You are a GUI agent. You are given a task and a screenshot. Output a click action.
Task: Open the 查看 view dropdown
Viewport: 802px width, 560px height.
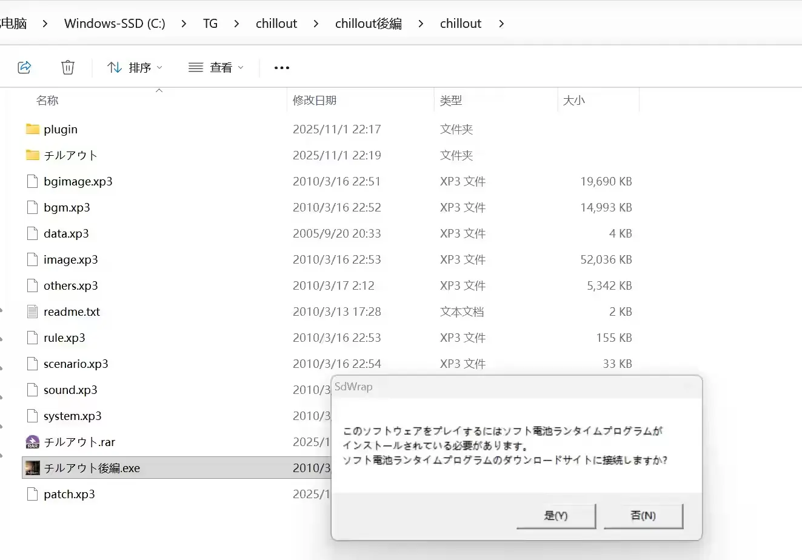[216, 67]
